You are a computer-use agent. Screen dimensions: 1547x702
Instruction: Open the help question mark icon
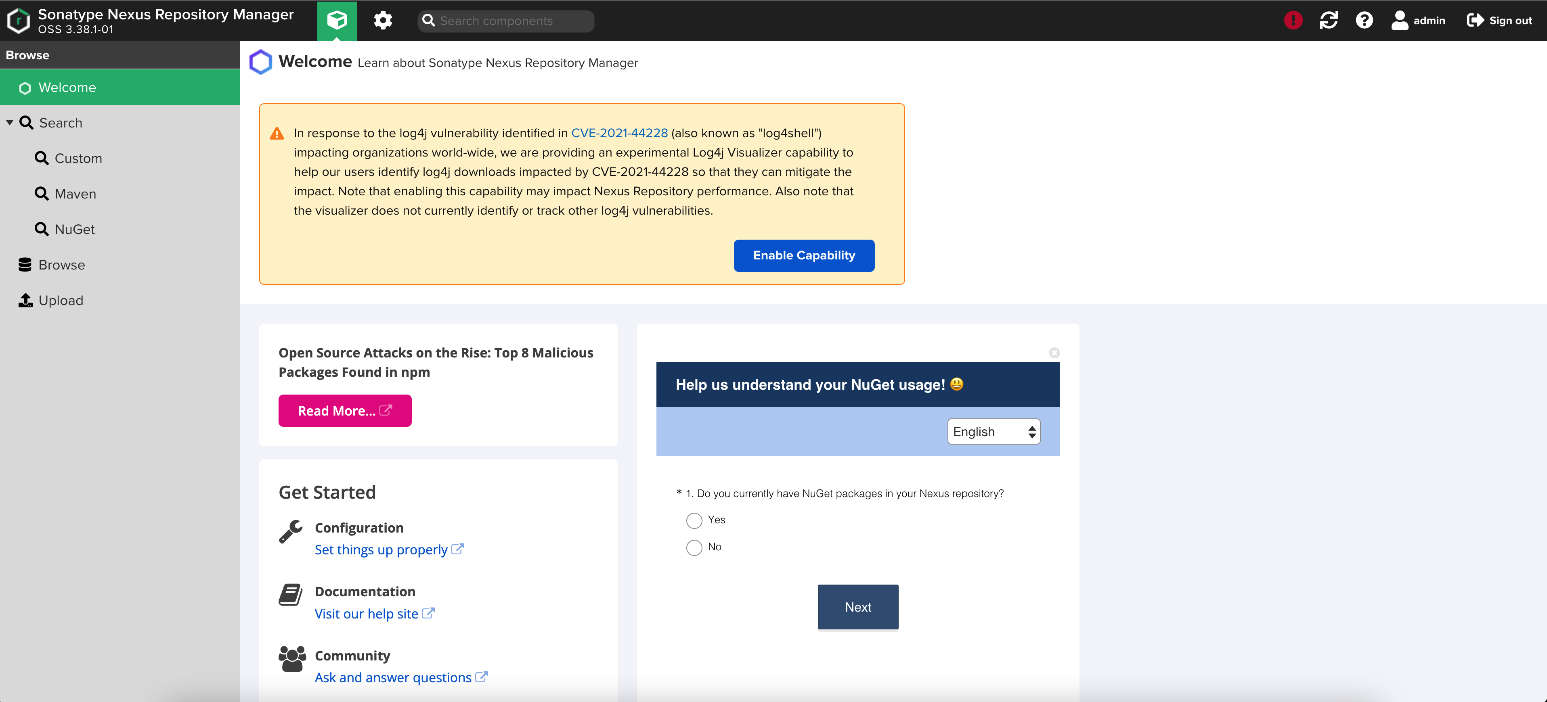click(1364, 21)
